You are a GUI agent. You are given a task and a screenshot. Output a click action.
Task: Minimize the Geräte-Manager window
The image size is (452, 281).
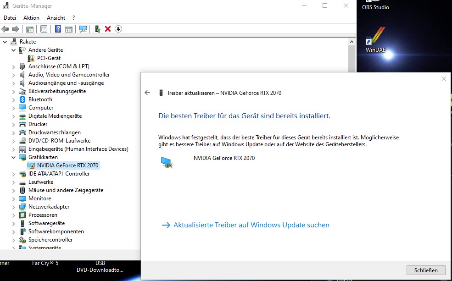pyautogui.click(x=304, y=6)
